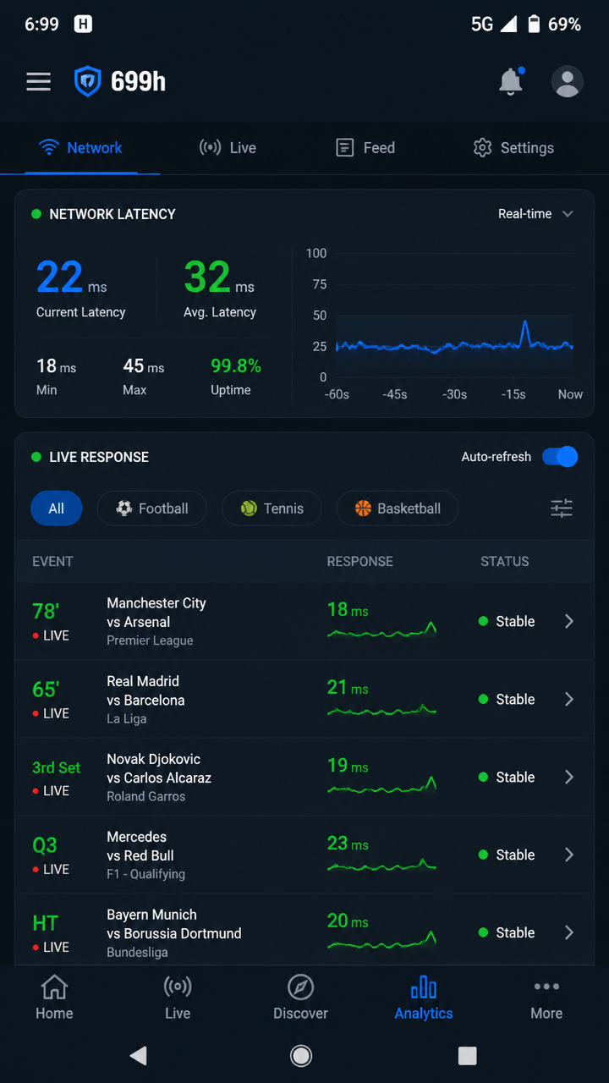Image resolution: width=609 pixels, height=1083 pixels.
Task: Tap the HT live indicator
Action: click(46, 923)
